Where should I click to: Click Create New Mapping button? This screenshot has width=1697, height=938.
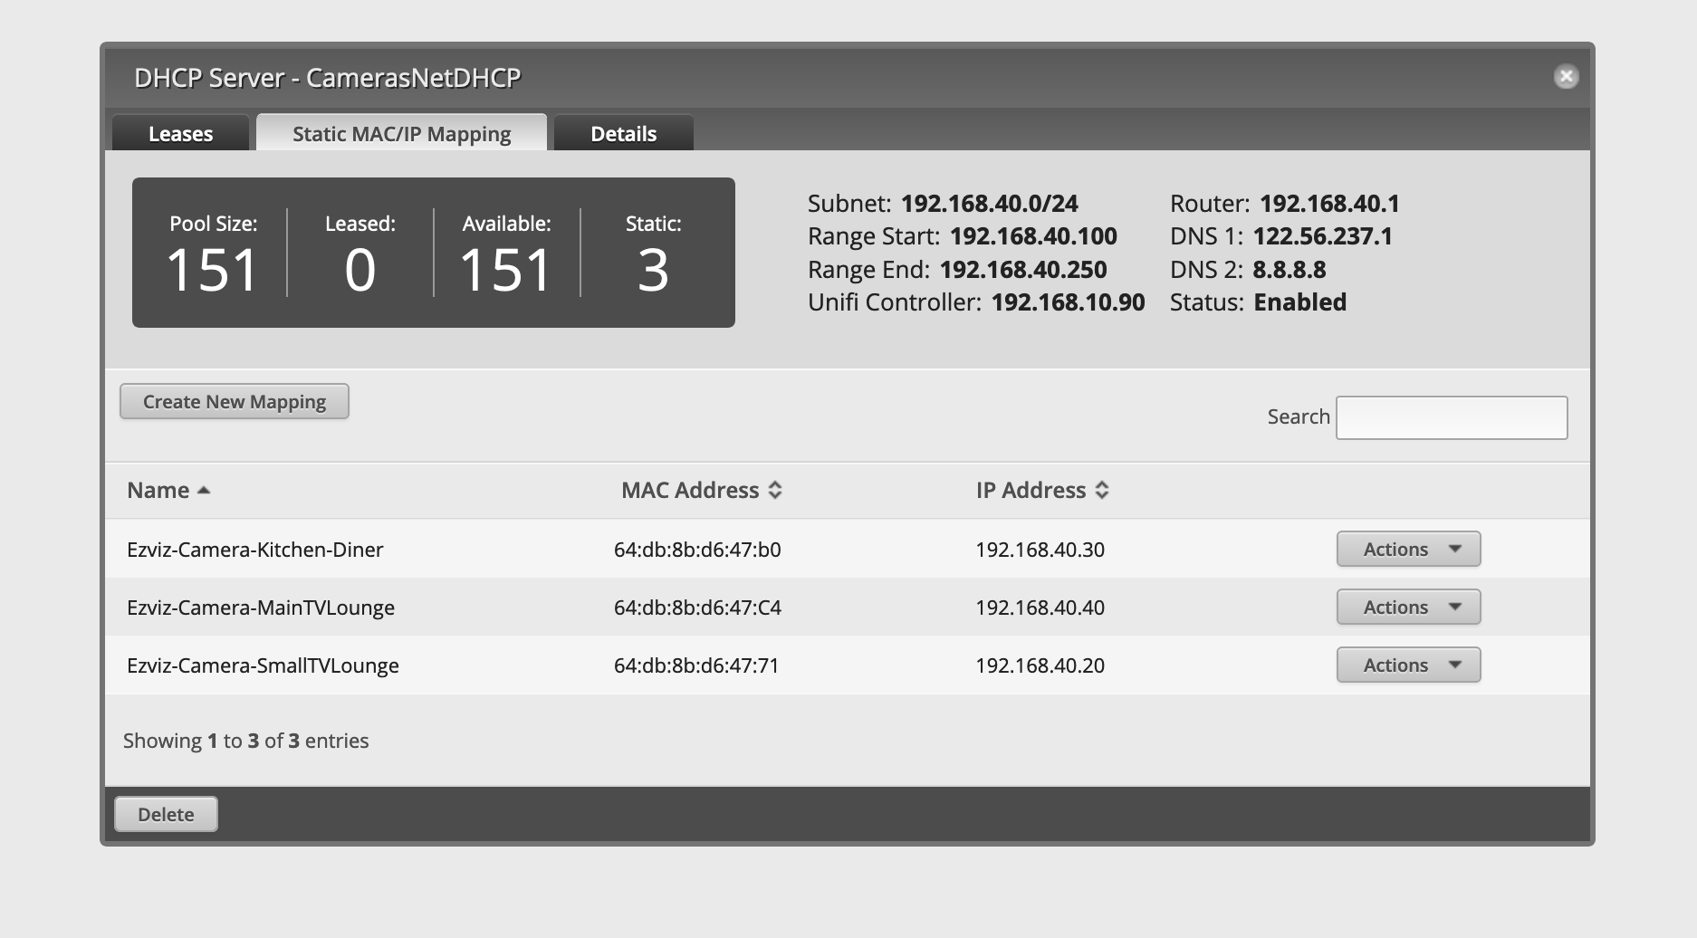tap(235, 401)
